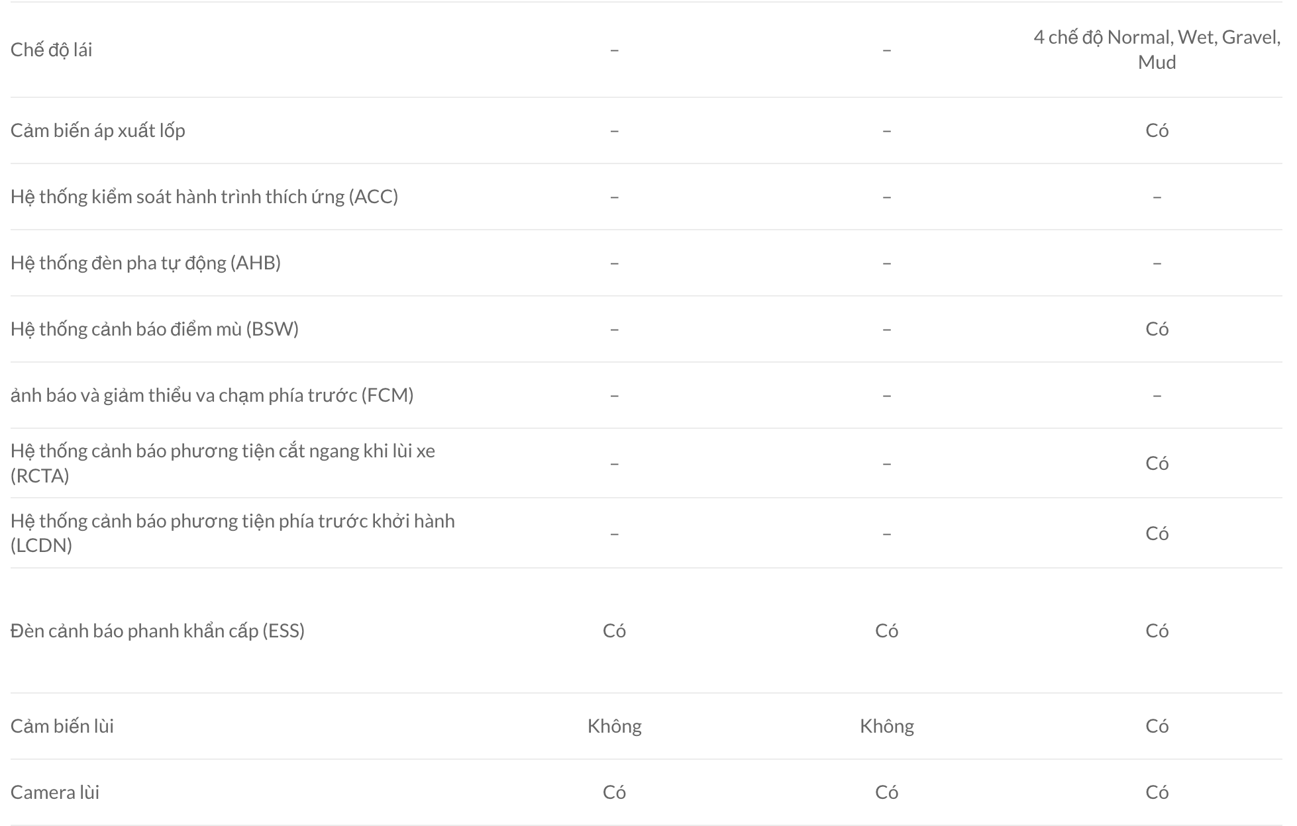This screenshot has width=1297, height=826.
Task: Click the forward collision mitigation (FCM) label
Action: (x=212, y=395)
